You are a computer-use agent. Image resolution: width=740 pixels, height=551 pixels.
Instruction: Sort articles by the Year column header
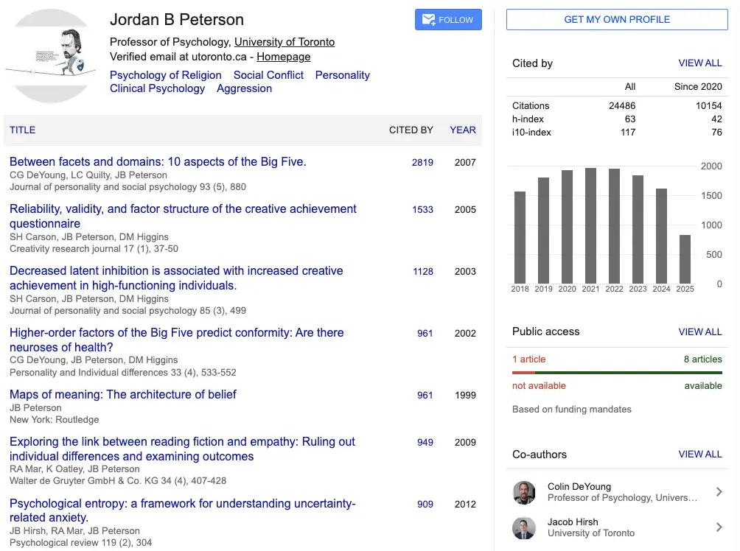click(x=463, y=130)
